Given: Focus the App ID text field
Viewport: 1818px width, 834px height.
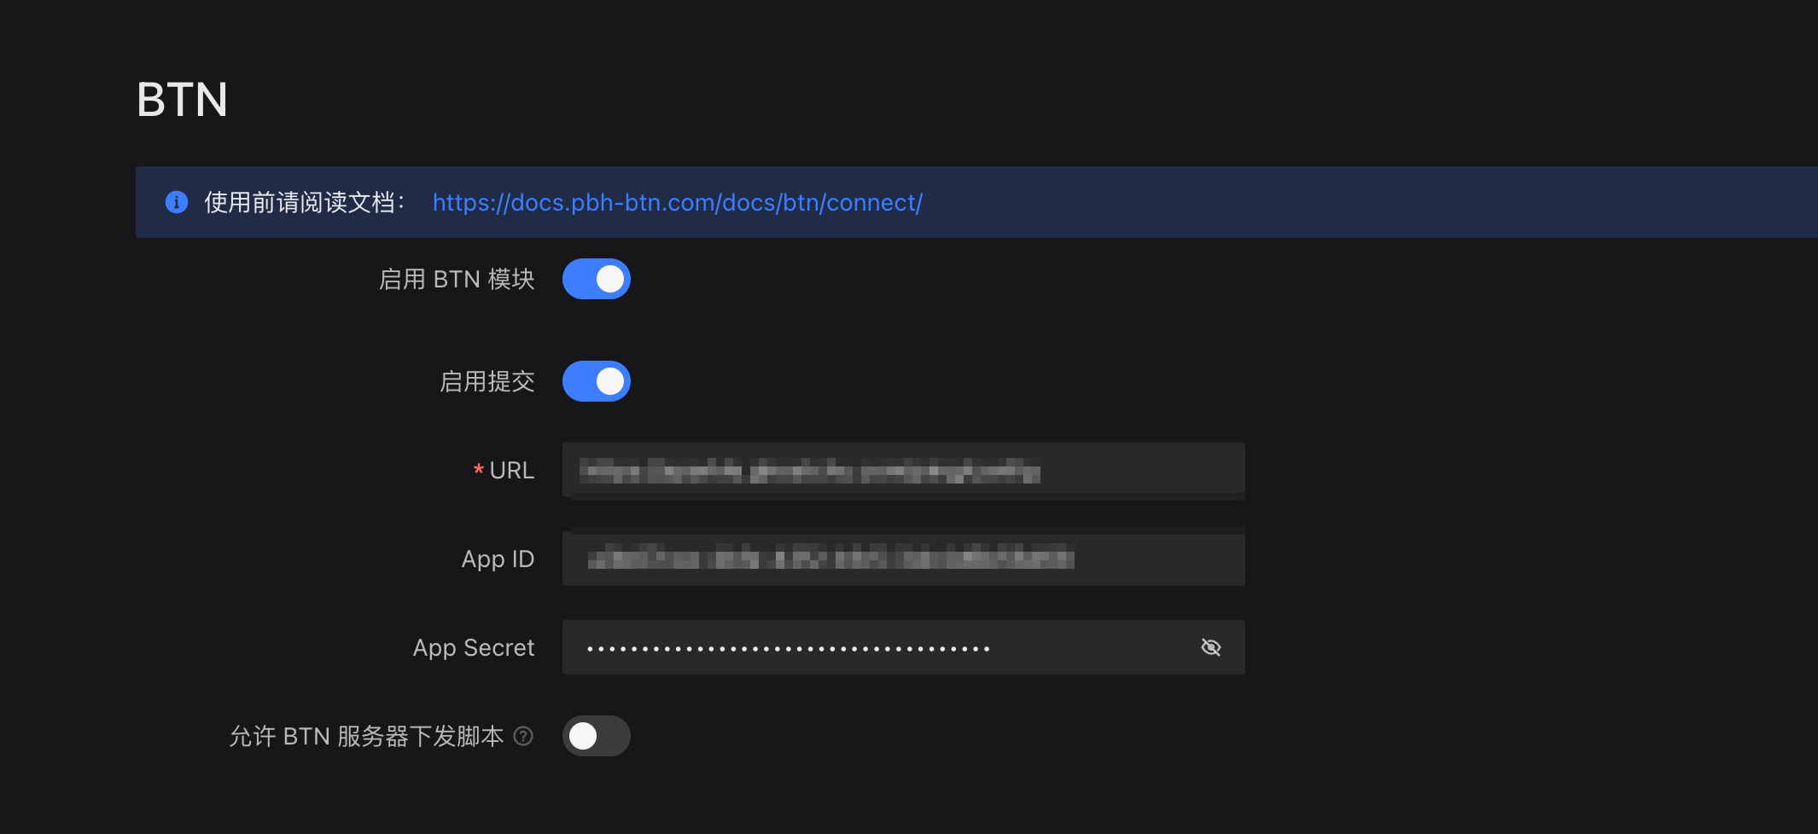Looking at the screenshot, I should (x=903, y=559).
